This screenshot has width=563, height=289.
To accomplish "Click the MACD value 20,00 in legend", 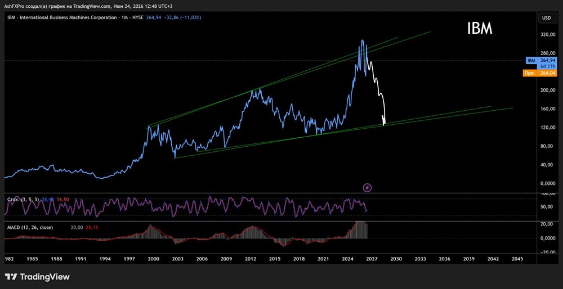I will [x=78, y=227].
